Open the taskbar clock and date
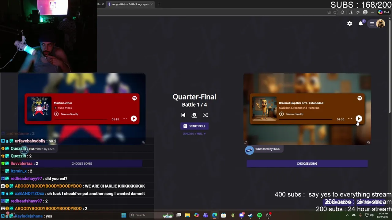 click(x=383, y=215)
